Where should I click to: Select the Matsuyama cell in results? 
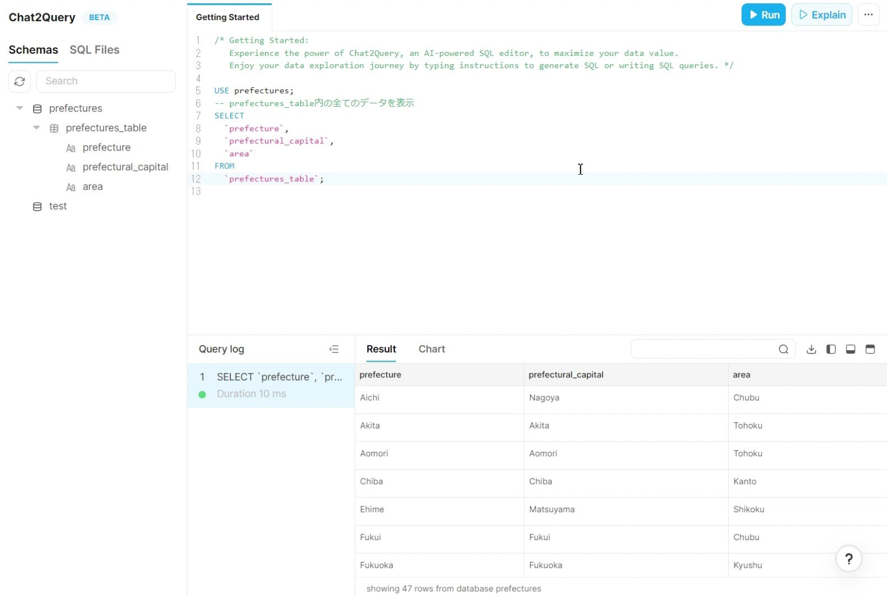pos(626,510)
